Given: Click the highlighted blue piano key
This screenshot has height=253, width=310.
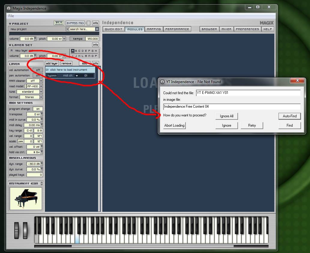Looking at the screenshot, I should (x=77, y=239).
